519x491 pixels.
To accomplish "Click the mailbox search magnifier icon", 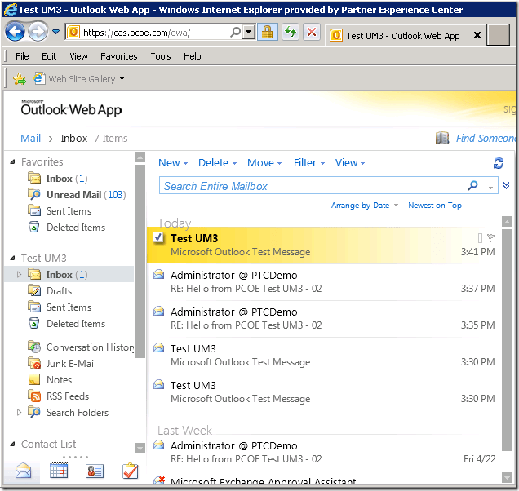I will (x=473, y=185).
